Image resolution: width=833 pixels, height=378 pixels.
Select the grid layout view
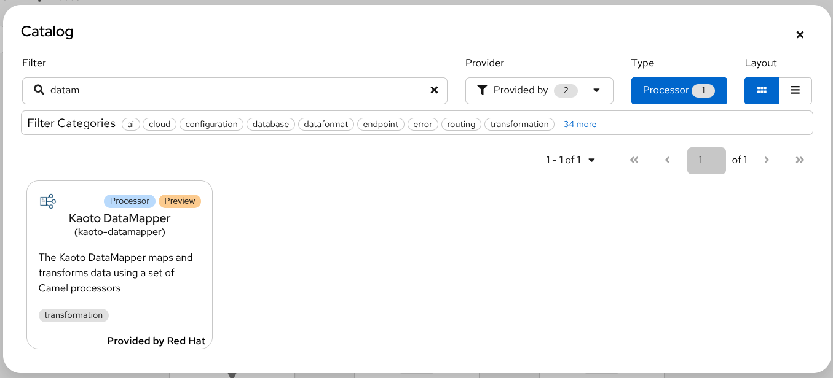pyautogui.click(x=761, y=90)
